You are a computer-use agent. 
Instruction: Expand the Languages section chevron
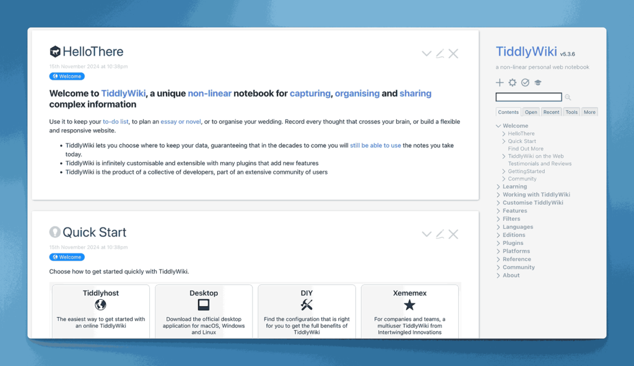498,227
